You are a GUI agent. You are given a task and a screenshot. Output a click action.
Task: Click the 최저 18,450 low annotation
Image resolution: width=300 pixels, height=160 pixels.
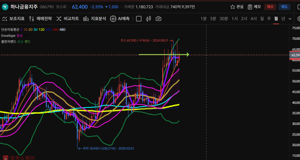coord(106,148)
